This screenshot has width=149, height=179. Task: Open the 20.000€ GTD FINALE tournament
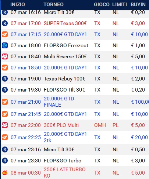pyautogui.click(x=59, y=102)
